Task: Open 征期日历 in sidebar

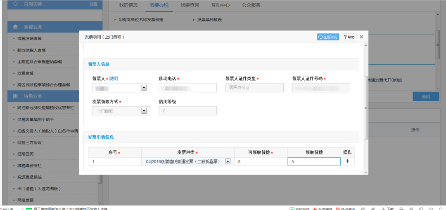Action: click(x=25, y=154)
